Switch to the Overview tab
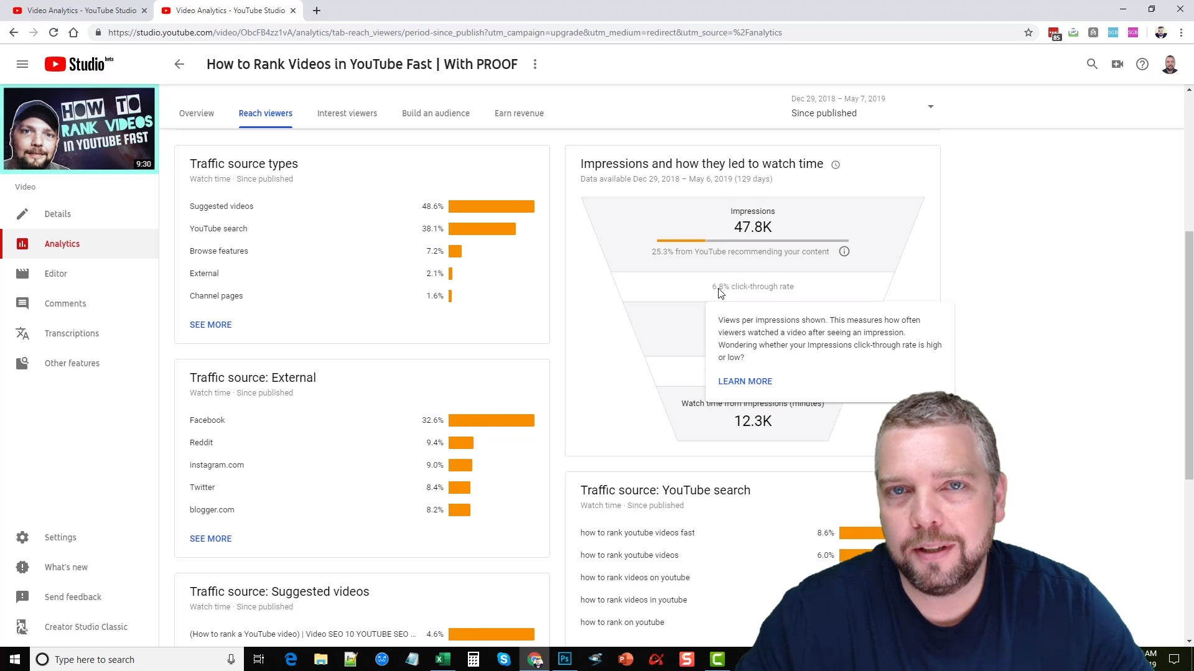Image resolution: width=1194 pixels, height=671 pixels. tap(197, 113)
